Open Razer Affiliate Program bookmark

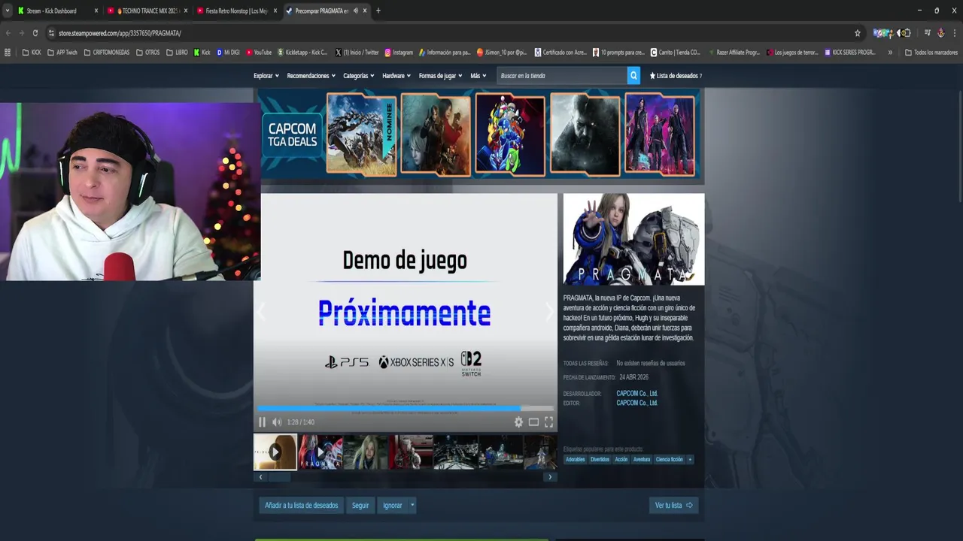[x=733, y=53]
